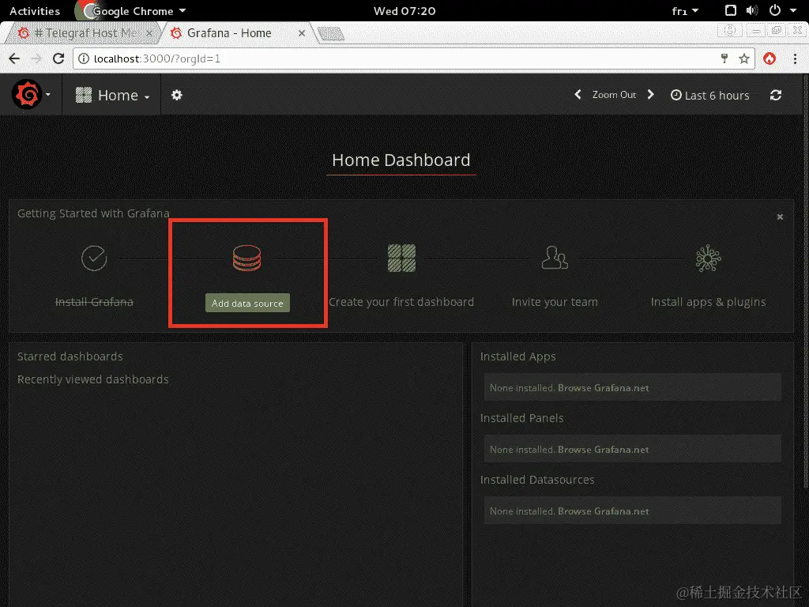Click the Starred dashboards heading
This screenshot has height=607, width=809.
pos(70,356)
